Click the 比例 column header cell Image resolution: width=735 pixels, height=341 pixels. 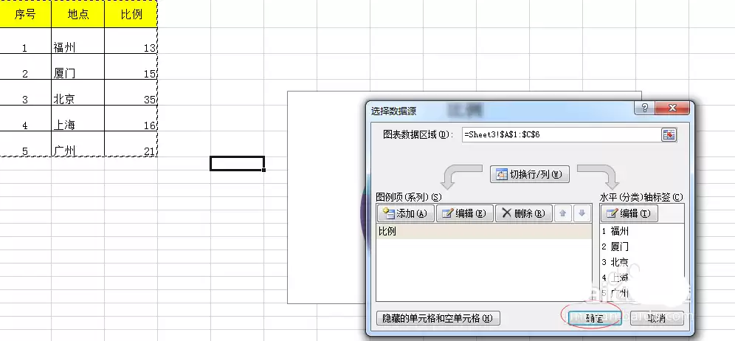pos(131,14)
